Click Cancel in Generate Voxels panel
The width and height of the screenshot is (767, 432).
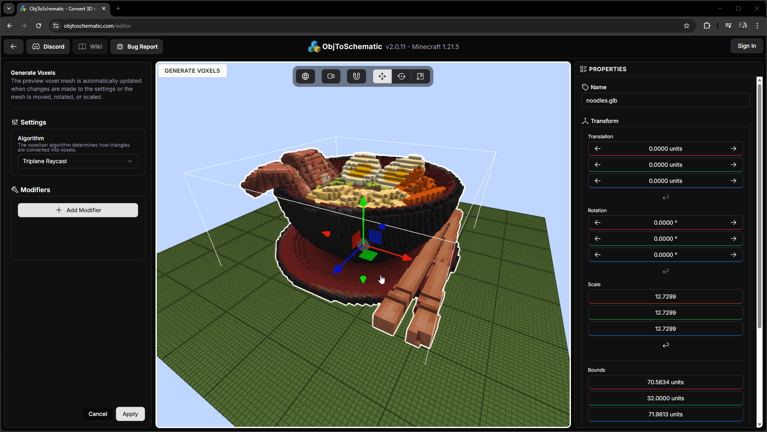tap(98, 414)
